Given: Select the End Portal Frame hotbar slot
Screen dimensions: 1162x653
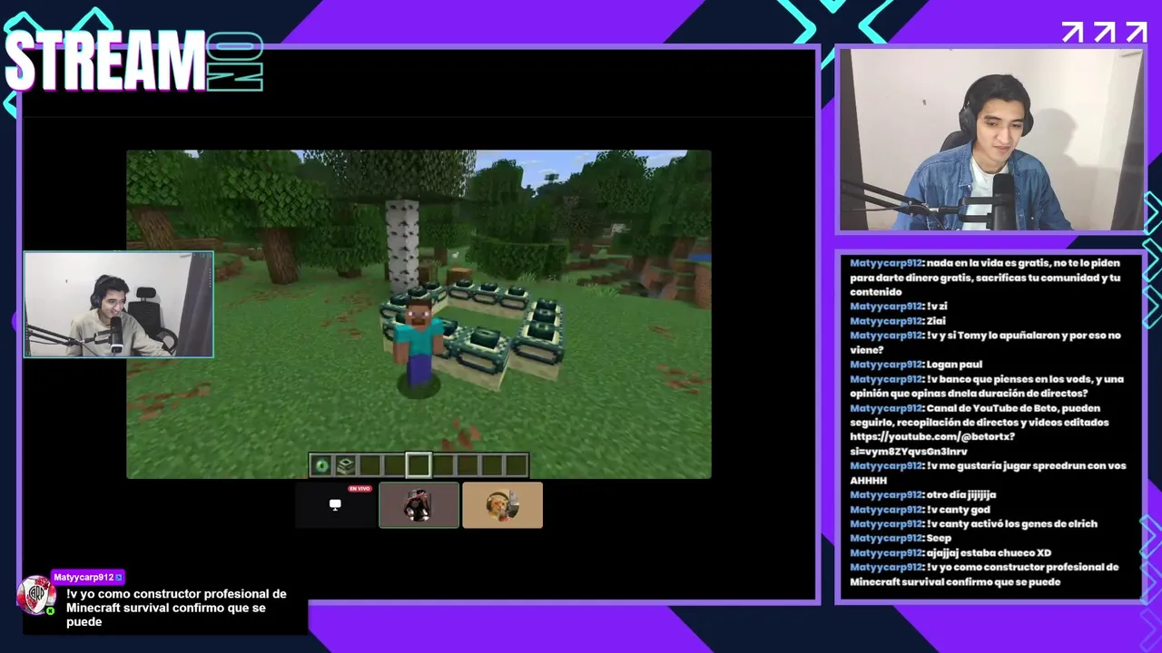Looking at the screenshot, I should tap(346, 466).
